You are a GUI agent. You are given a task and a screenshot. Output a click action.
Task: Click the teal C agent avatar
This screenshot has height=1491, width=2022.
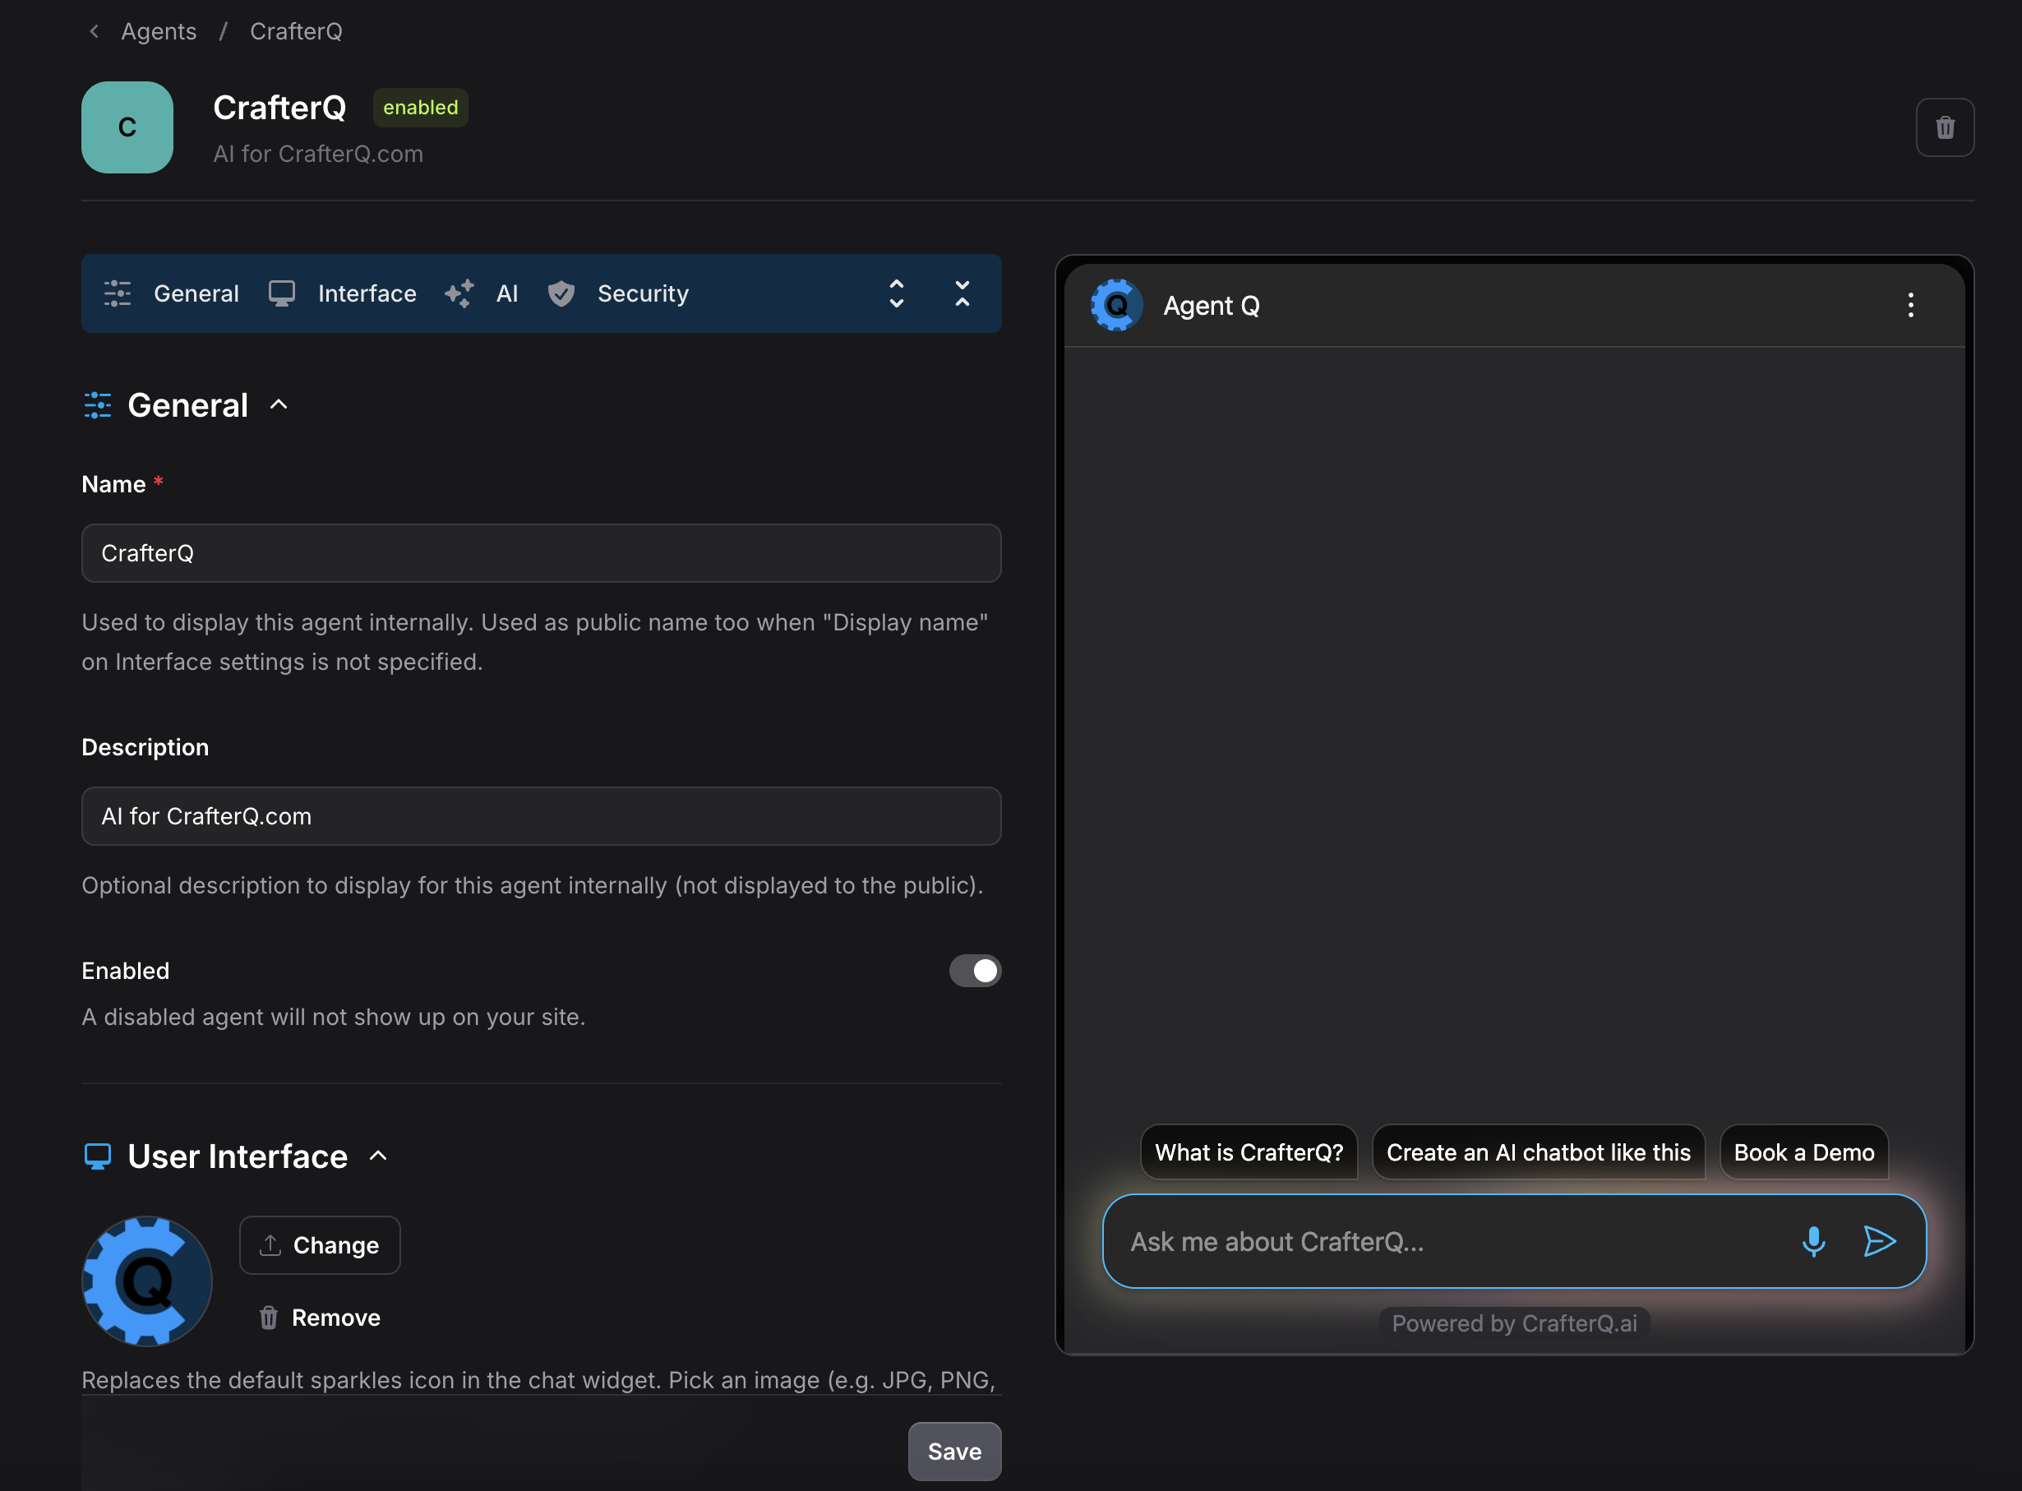point(127,127)
